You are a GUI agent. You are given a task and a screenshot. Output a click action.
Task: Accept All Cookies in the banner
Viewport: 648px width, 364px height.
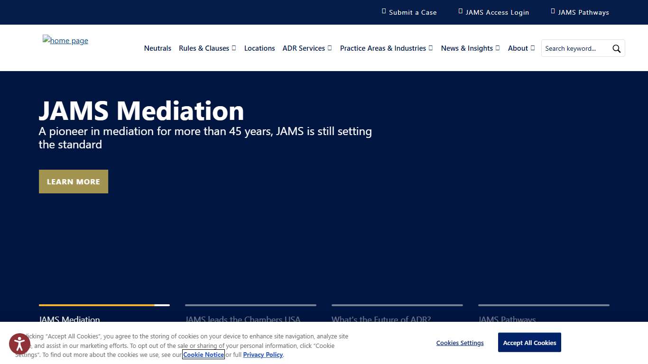529,342
